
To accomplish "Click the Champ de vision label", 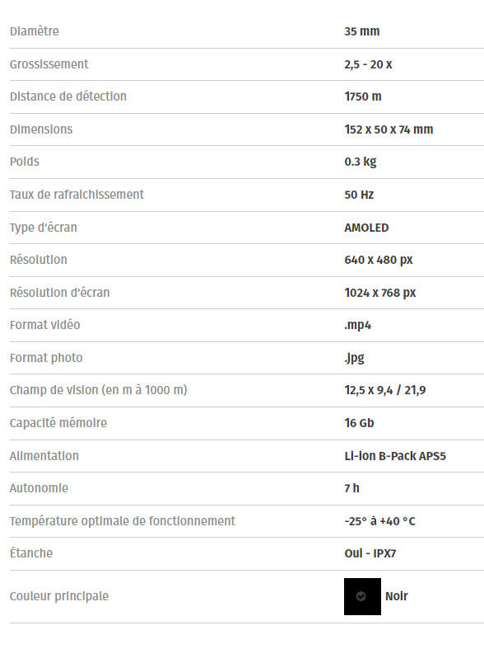I will (98, 390).
